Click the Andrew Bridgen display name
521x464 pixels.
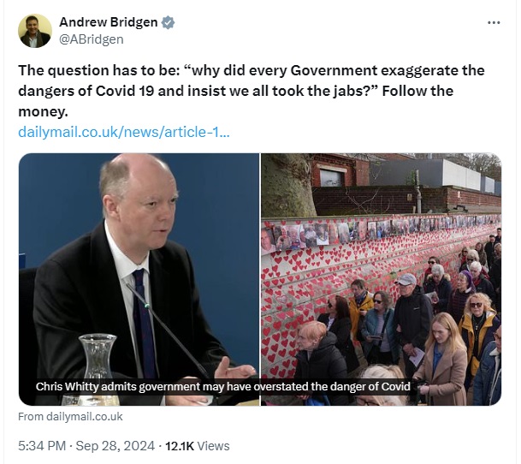click(109, 22)
